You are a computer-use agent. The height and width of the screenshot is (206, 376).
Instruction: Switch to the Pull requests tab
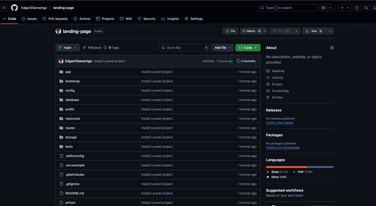pyautogui.click(x=55, y=19)
